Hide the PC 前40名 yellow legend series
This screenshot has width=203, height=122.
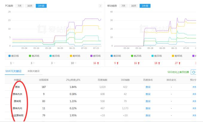[x=75, y=56]
